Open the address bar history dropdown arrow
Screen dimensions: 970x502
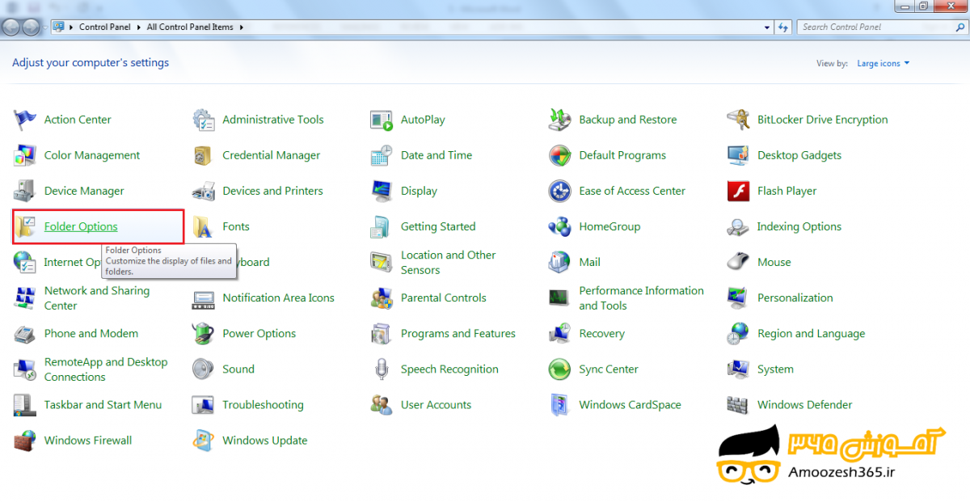767,27
